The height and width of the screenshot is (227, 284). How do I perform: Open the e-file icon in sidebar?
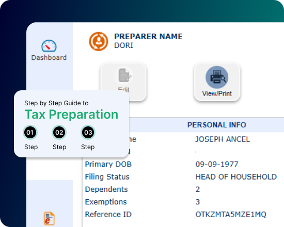pos(49,218)
